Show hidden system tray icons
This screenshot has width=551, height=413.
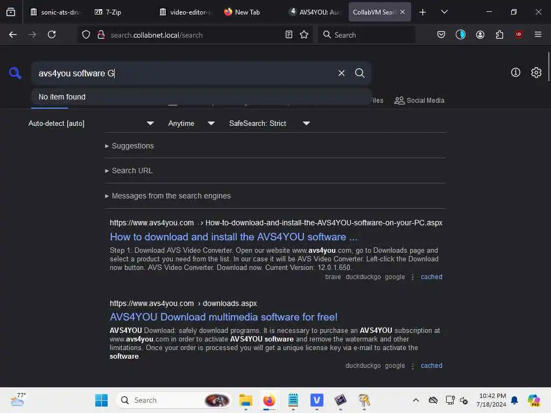(416, 400)
